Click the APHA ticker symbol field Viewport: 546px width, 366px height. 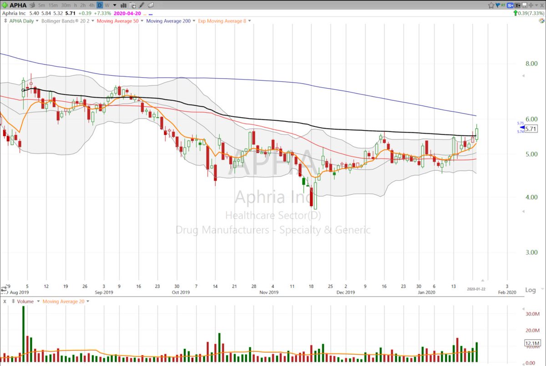(18, 5)
